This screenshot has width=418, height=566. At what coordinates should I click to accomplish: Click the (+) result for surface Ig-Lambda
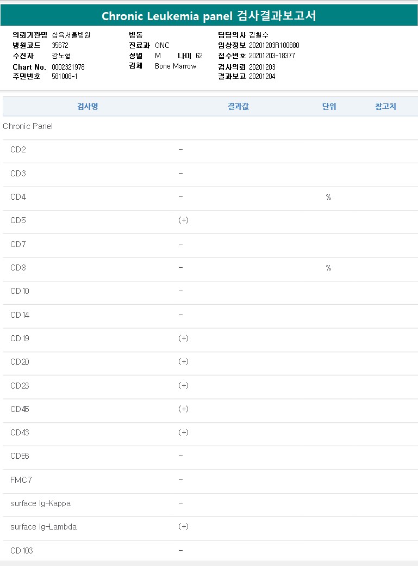183,527
